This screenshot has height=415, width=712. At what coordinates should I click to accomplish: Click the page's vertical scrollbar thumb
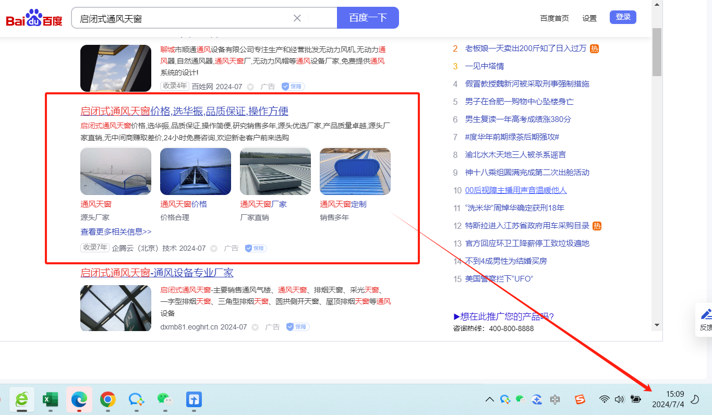657,52
